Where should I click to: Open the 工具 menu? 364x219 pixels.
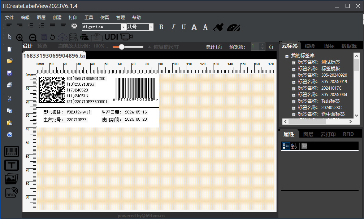coord(89,17)
